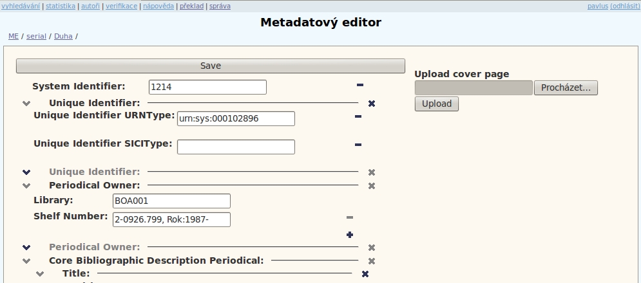Delete the first Unique Identifier section
This screenshot has height=283, width=641.
tap(372, 104)
